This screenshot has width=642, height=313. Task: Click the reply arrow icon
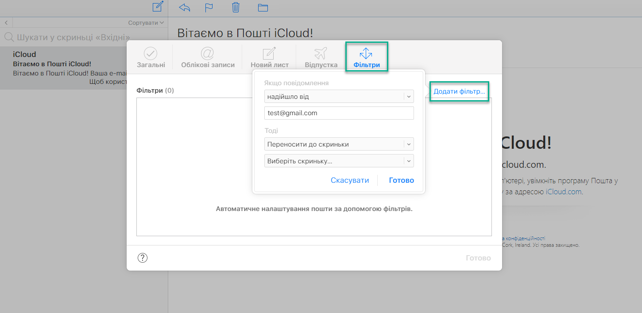point(184,7)
